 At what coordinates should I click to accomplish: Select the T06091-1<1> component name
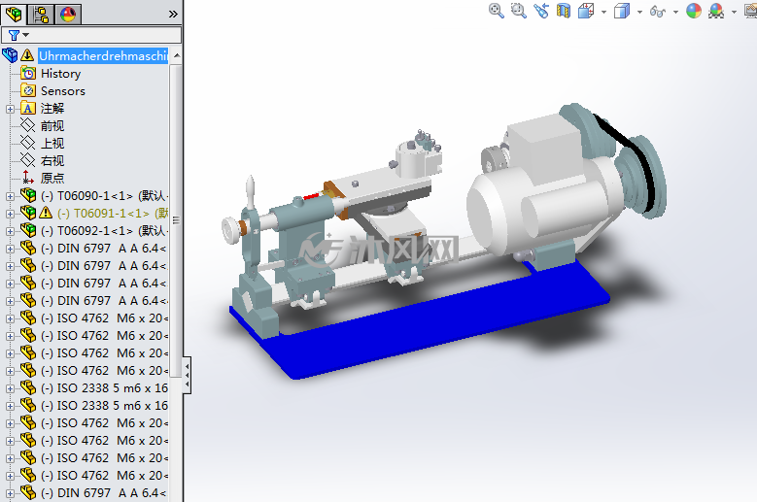pos(112,214)
